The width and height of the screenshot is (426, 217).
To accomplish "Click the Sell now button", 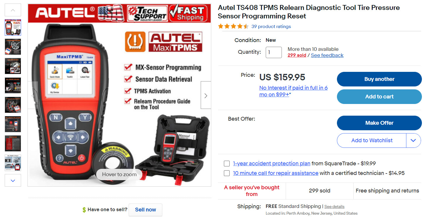I will pyautogui.click(x=145, y=210).
